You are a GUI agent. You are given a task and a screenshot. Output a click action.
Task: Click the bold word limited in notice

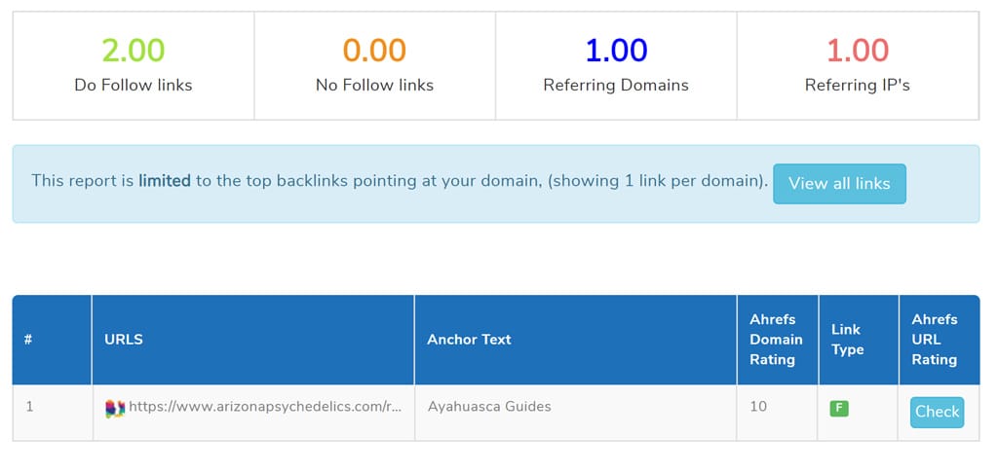(x=165, y=181)
